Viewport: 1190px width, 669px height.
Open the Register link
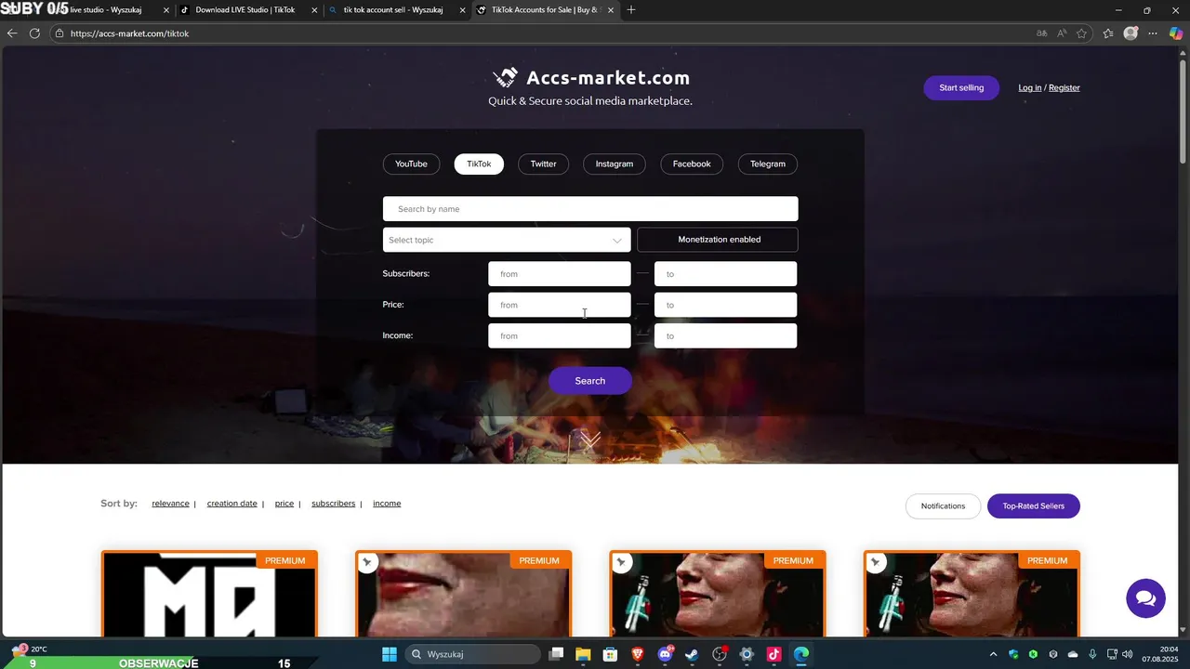coord(1064,87)
